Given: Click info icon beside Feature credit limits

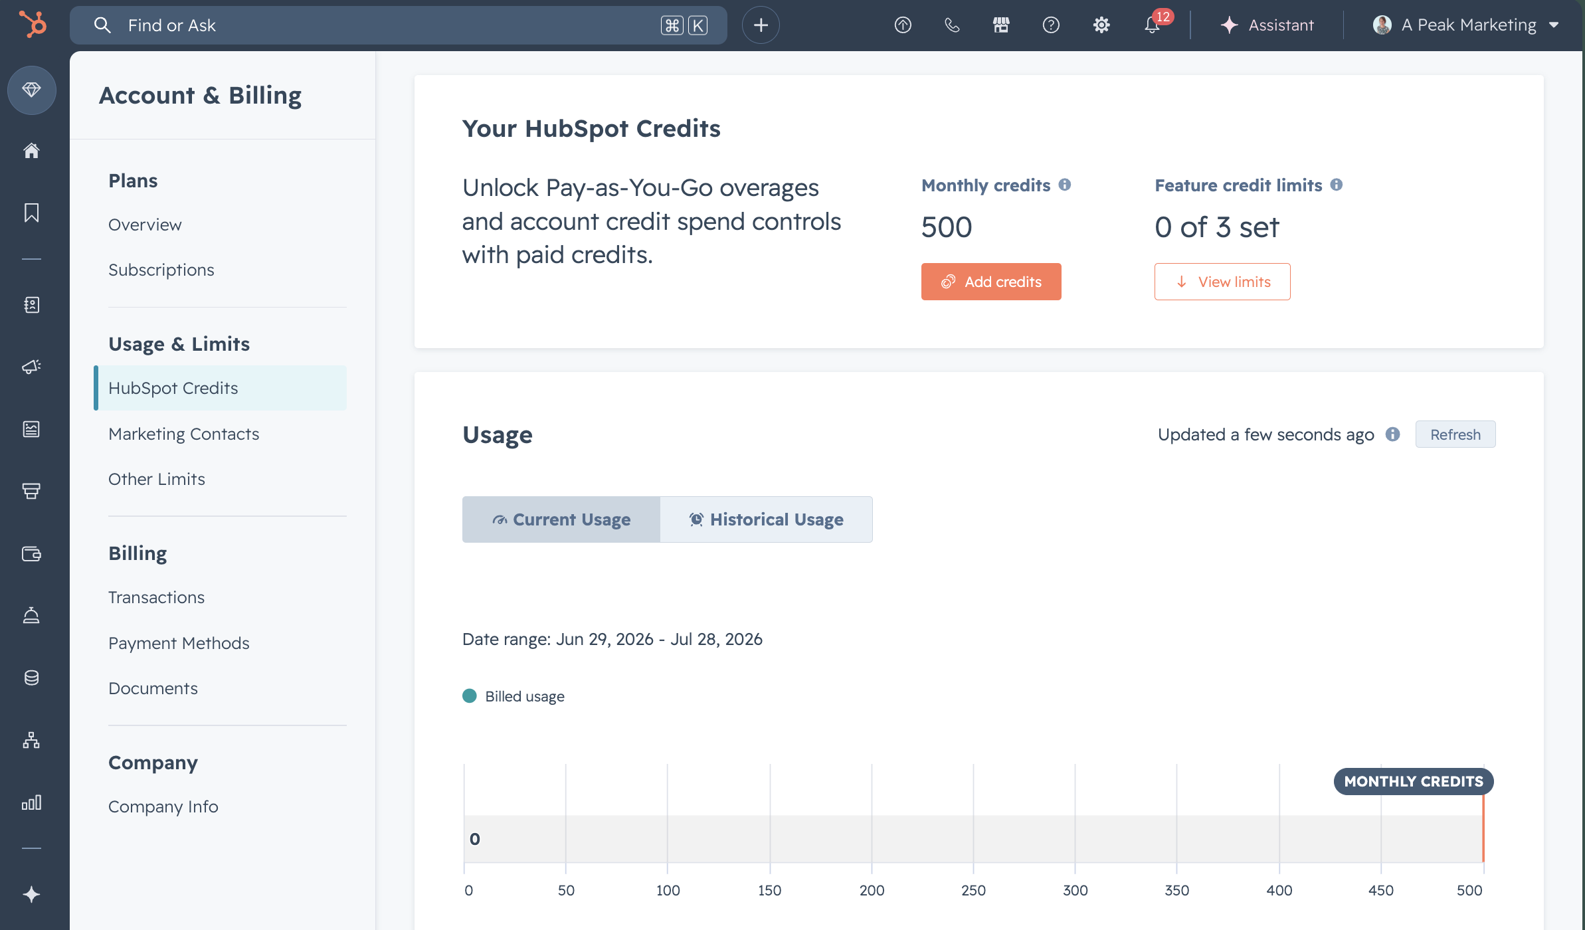Looking at the screenshot, I should coord(1336,185).
